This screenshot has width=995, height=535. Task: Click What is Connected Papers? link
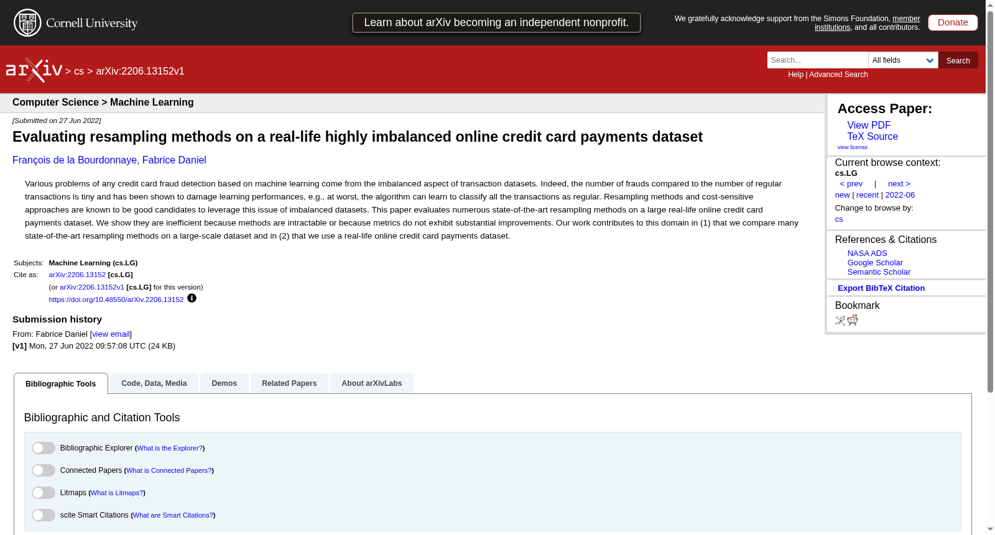pos(169,470)
